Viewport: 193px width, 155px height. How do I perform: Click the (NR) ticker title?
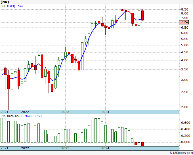pos(5,2)
